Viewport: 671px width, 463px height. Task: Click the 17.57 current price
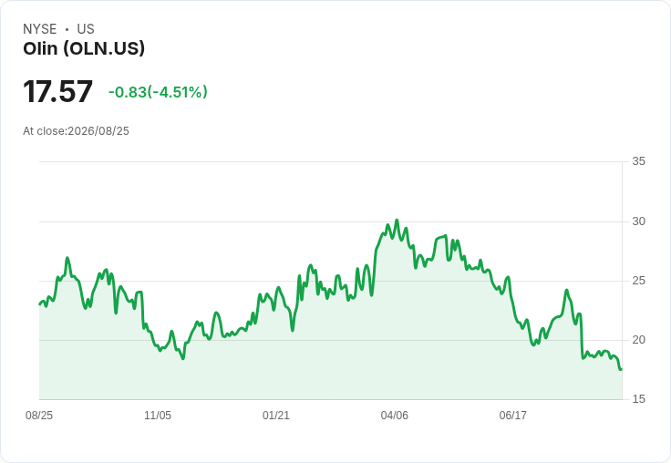[57, 91]
